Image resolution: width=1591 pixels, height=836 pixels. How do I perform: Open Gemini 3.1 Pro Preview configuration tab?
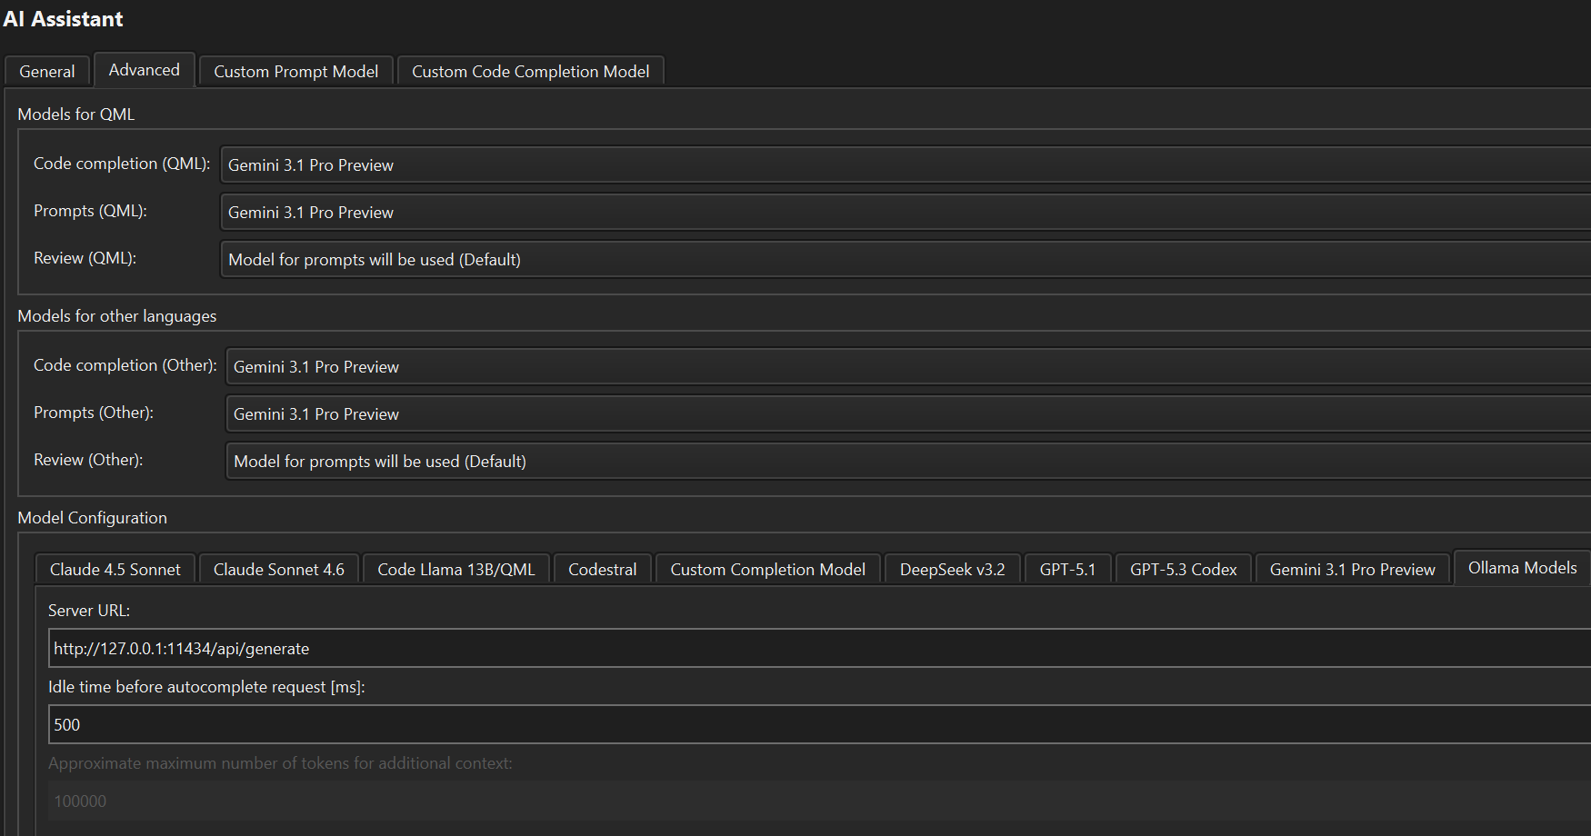tap(1352, 570)
